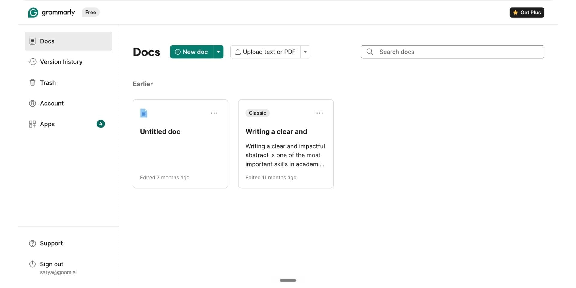Image resolution: width=576 pixels, height=288 pixels.
Task: Click the Apps grid icon
Action: pyautogui.click(x=32, y=124)
